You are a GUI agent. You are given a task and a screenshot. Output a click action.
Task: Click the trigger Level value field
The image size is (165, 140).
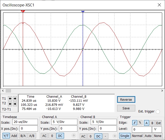click(x=142, y=130)
